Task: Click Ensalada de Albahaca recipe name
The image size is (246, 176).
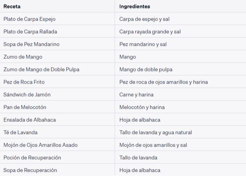Action: pyautogui.click(x=30, y=119)
